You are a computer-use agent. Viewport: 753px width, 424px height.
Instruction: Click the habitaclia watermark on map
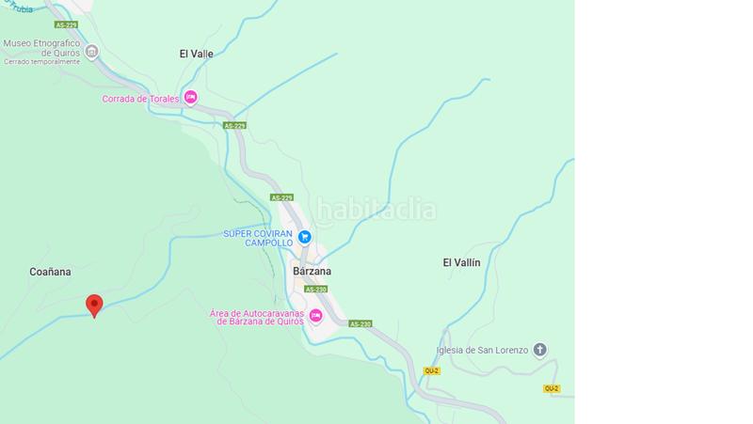pos(376,211)
